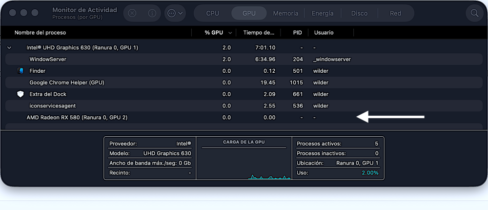
Task: Sort by % GPU column header
Action: [214, 32]
